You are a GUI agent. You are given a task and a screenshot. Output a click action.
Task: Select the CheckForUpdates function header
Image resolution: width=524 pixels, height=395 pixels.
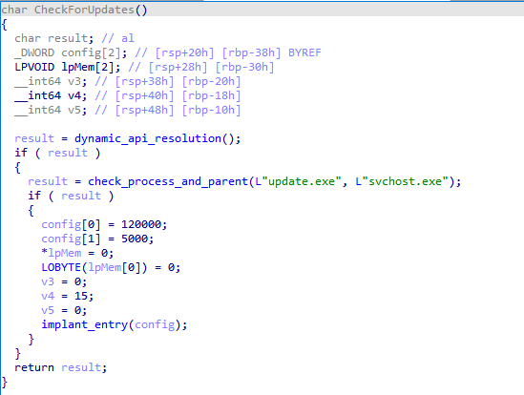point(74,10)
